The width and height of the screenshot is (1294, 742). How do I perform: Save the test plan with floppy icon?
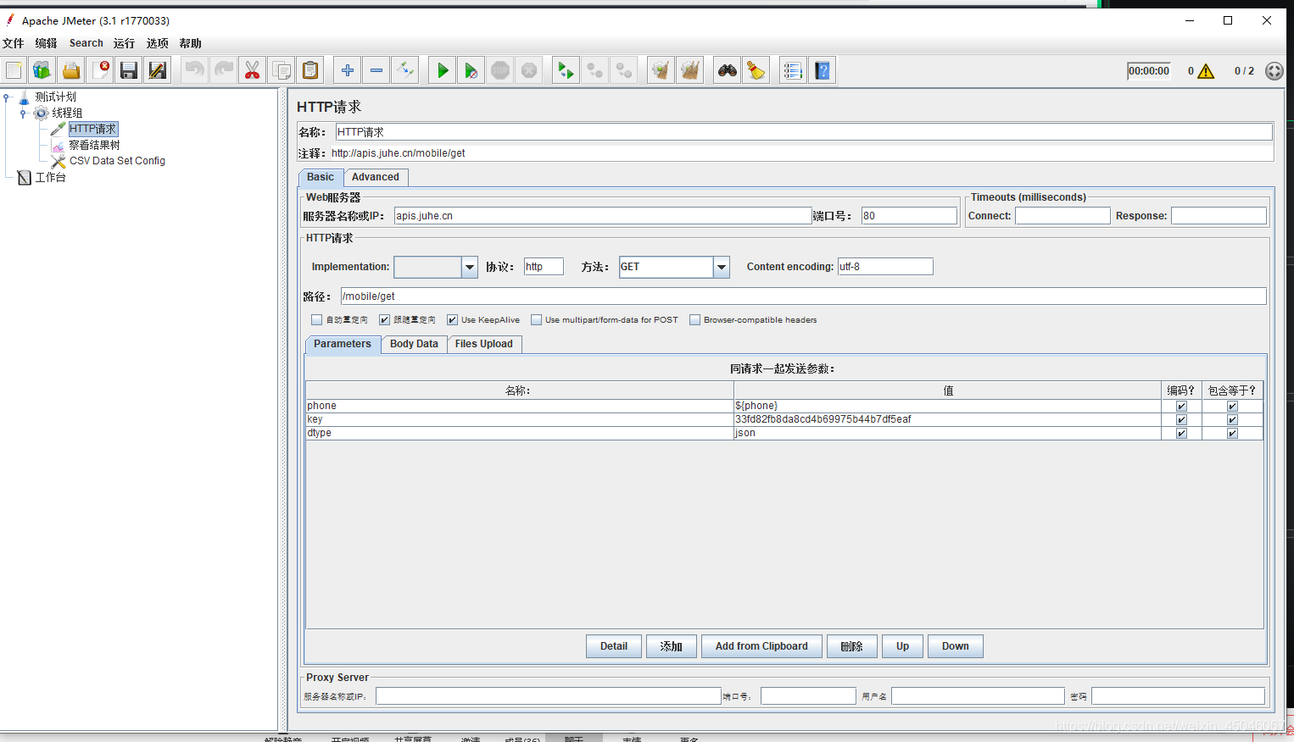pyautogui.click(x=129, y=70)
